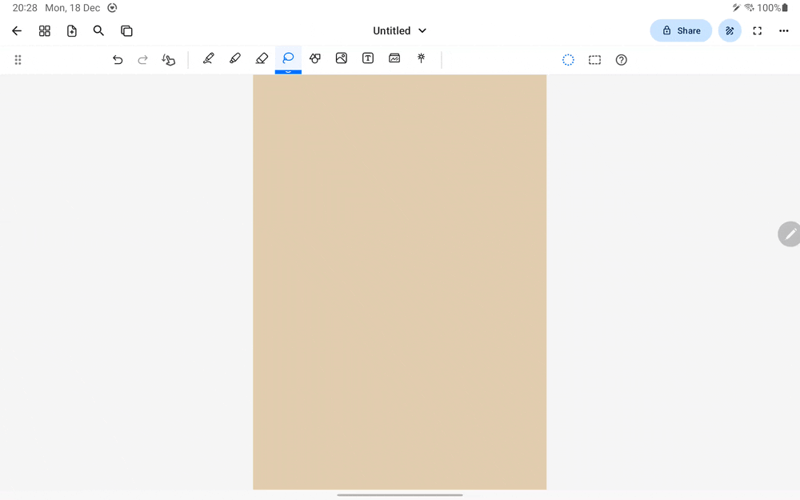Undo the last action

pyautogui.click(x=118, y=60)
